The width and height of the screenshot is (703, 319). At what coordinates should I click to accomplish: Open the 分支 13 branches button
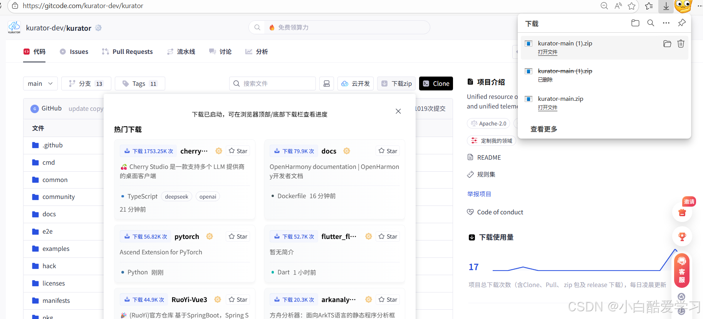click(86, 84)
